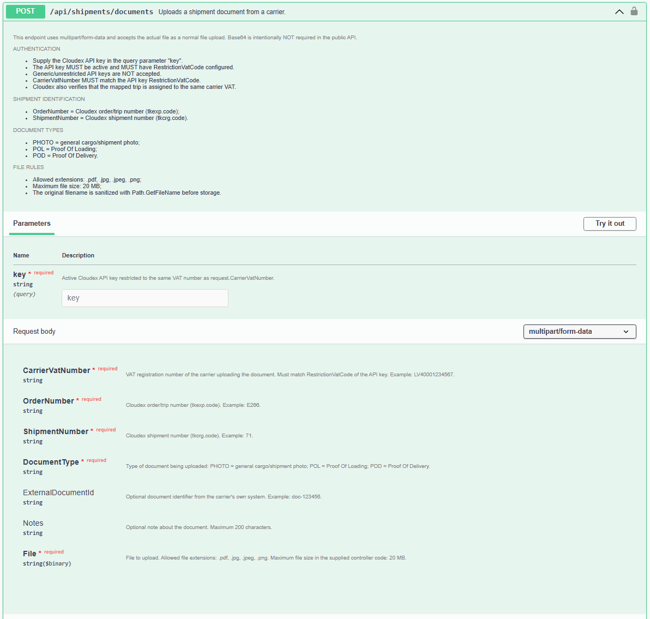Click the 'string($binary)' type label
Viewport: 650px width, 619px height.
[x=47, y=563]
